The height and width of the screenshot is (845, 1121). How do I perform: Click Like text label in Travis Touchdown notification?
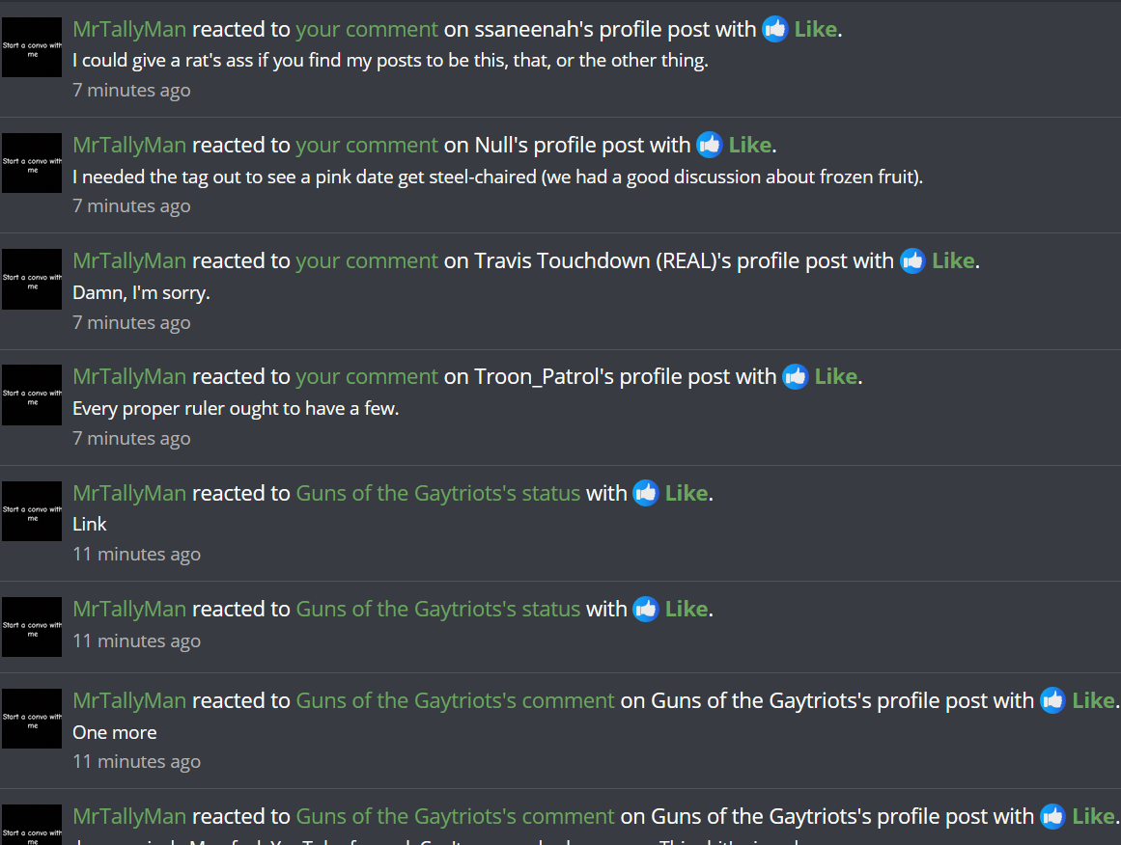pos(953,260)
